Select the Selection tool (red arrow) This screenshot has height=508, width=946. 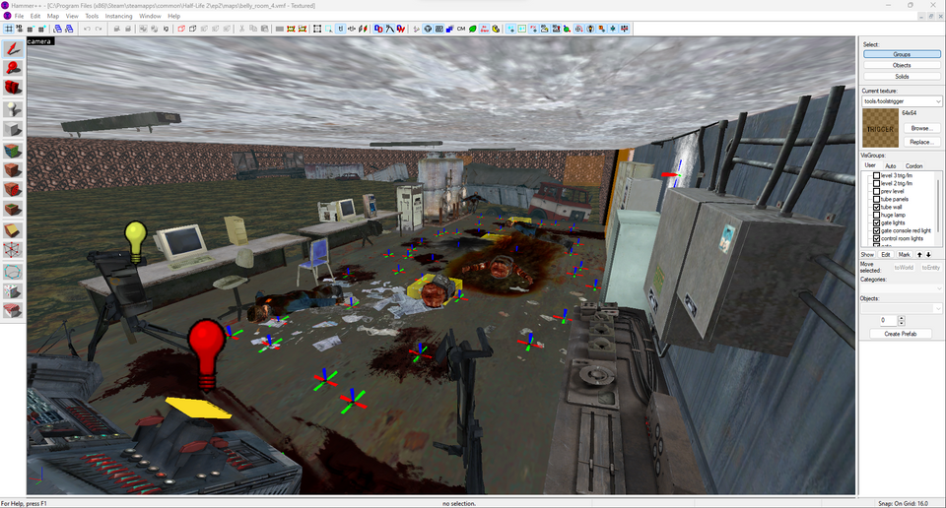[13, 49]
